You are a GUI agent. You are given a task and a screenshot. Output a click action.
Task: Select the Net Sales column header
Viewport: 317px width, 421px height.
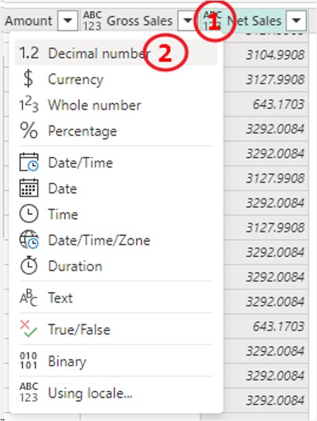(x=254, y=20)
